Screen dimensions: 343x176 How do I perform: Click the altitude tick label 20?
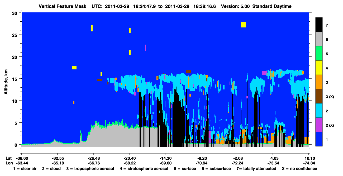point(15,57)
